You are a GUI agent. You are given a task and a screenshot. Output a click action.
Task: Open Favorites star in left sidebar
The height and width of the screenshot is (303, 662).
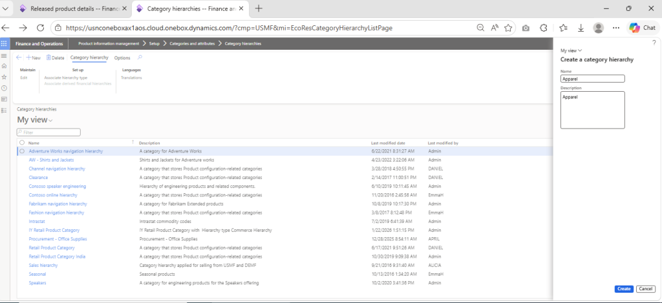click(x=5, y=77)
